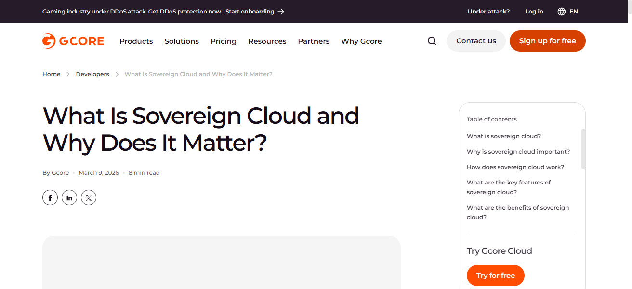Image resolution: width=632 pixels, height=289 pixels.
Task: Click the Contact us button
Action: [476, 41]
